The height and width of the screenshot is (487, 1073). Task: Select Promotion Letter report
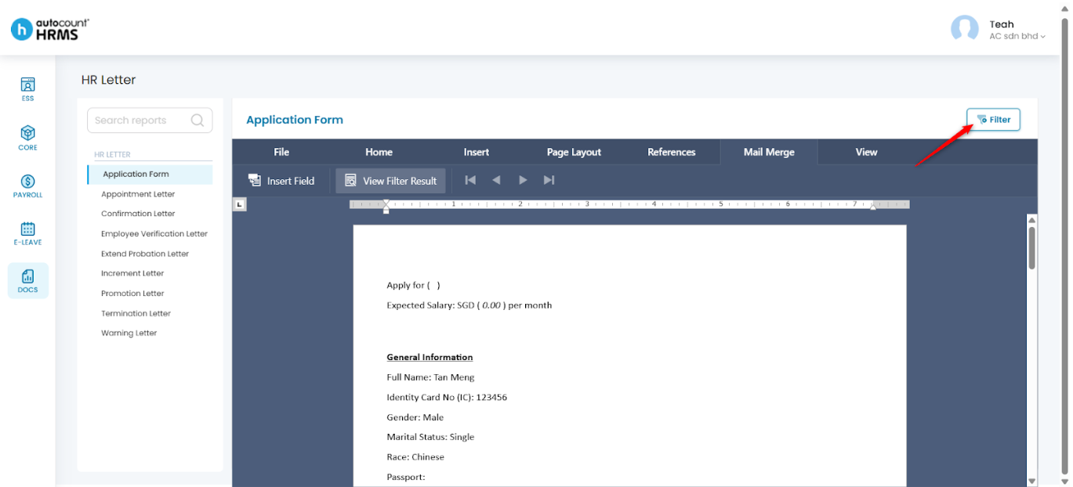click(x=132, y=294)
